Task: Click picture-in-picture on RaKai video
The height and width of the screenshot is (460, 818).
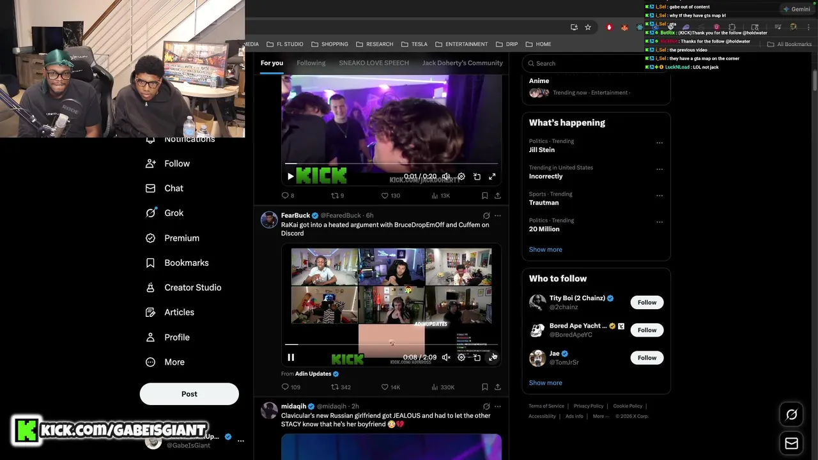Action: point(477,357)
